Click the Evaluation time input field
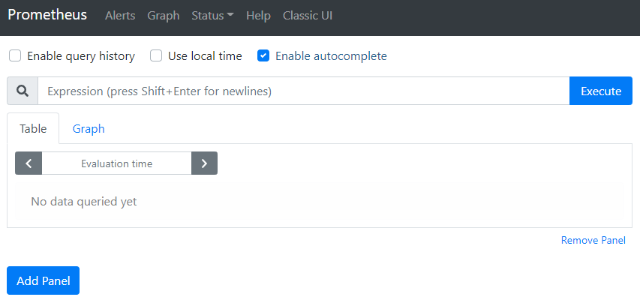This screenshot has height=303, width=640. pyautogui.click(x=117, y=163)
